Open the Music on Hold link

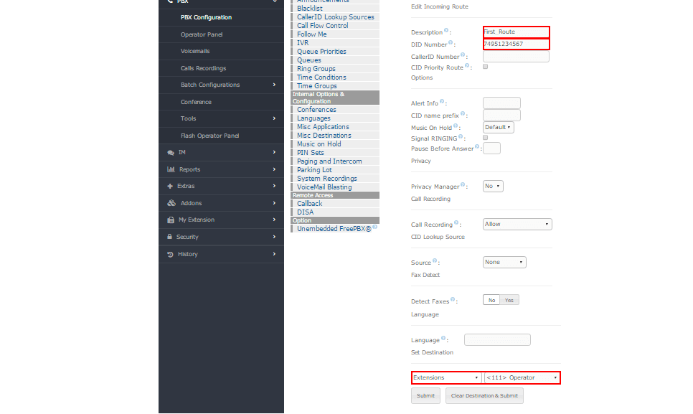pyautogui.click(x=319, y=144)
